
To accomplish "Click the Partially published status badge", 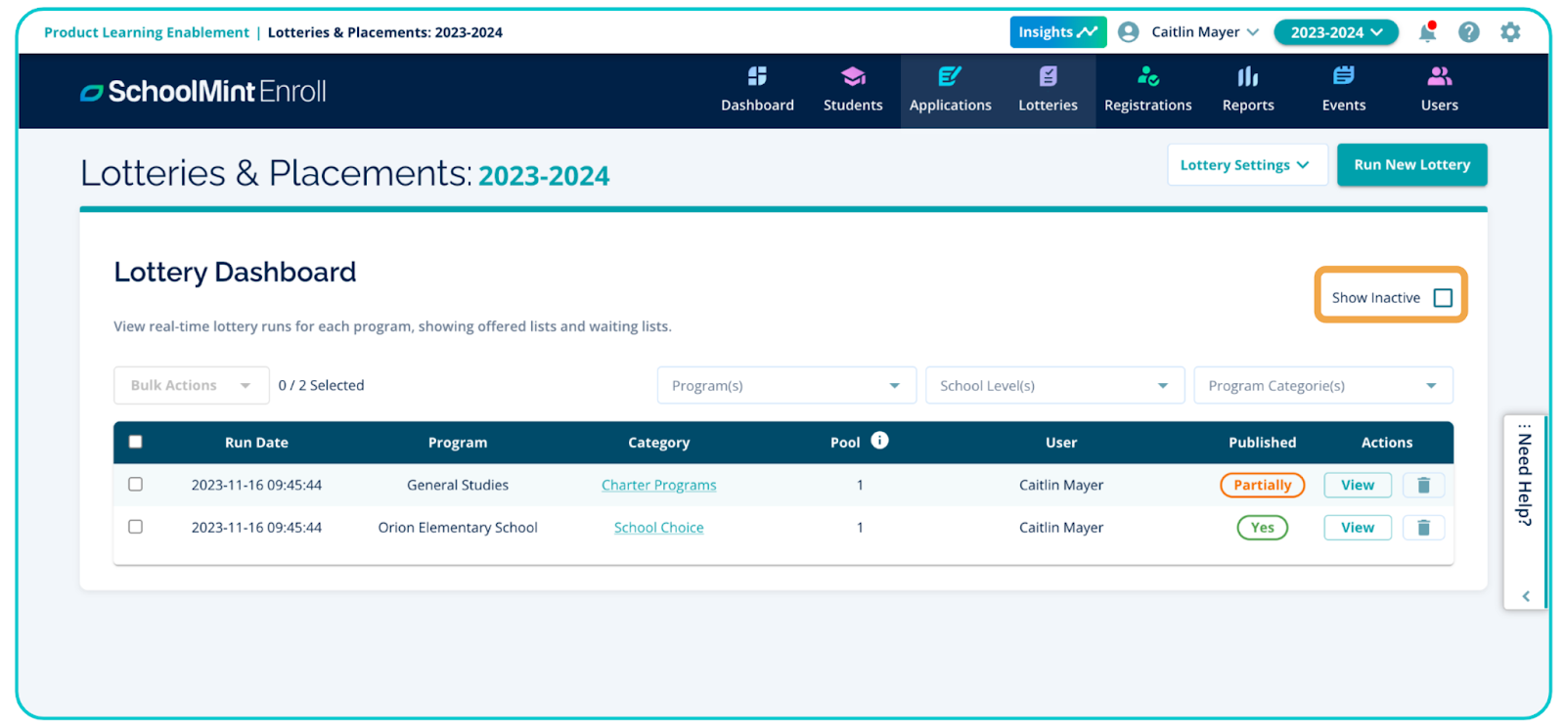I will pos(1262,486).
